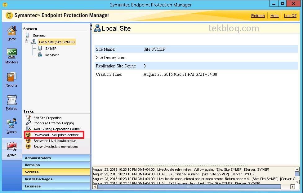Viewport: 303px width, 193px height.
Task: Switch to the Administrators tab
Action: [56, 158]
